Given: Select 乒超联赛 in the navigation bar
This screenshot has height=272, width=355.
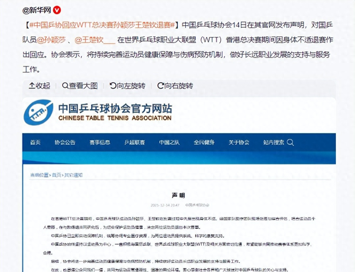Looking at the screenshot, I should pyautogui.click(x=135, y=142).
